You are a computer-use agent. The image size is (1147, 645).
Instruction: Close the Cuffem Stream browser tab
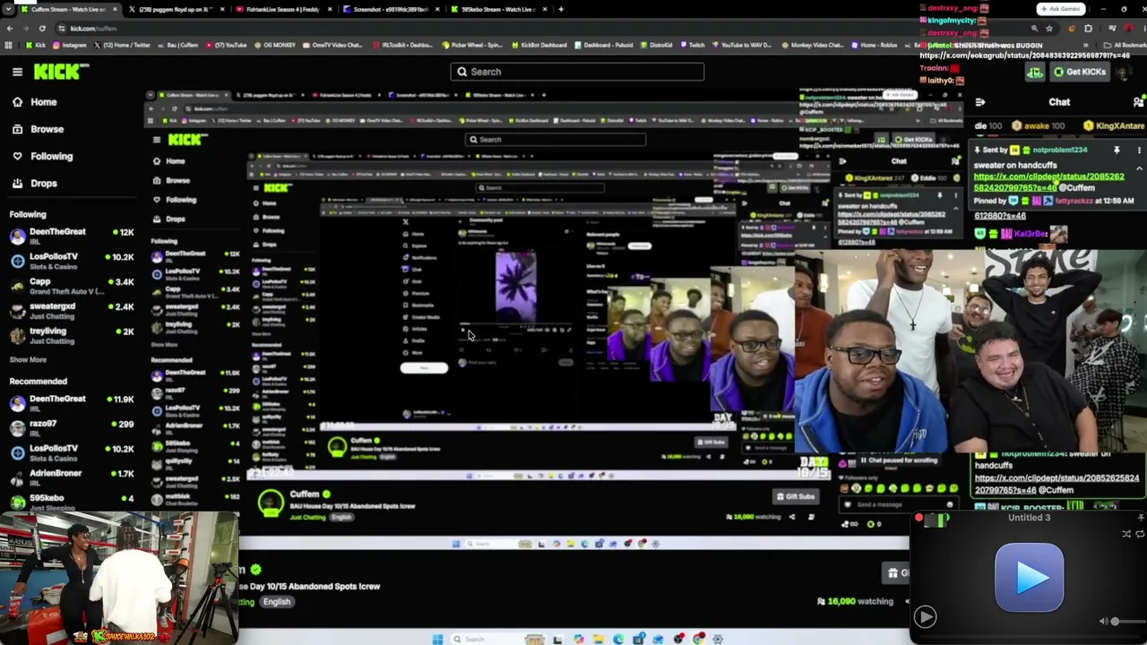[115, 9]
